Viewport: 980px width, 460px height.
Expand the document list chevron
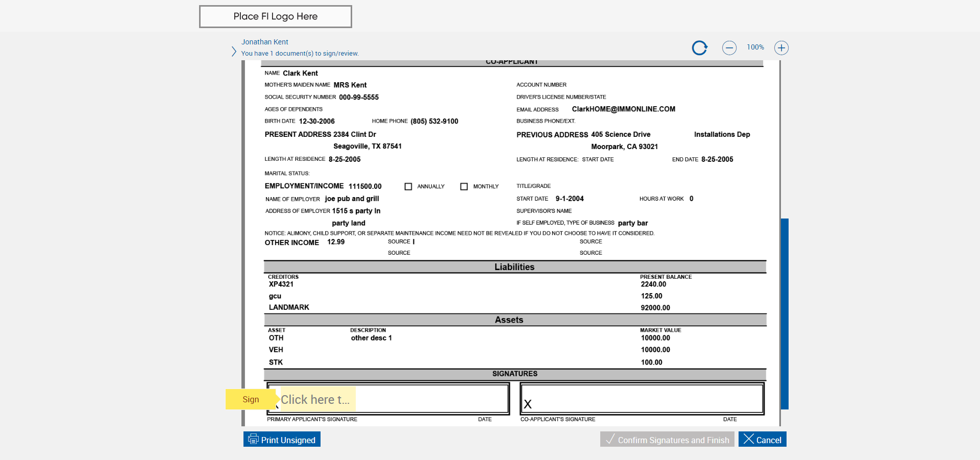point(234,52)
